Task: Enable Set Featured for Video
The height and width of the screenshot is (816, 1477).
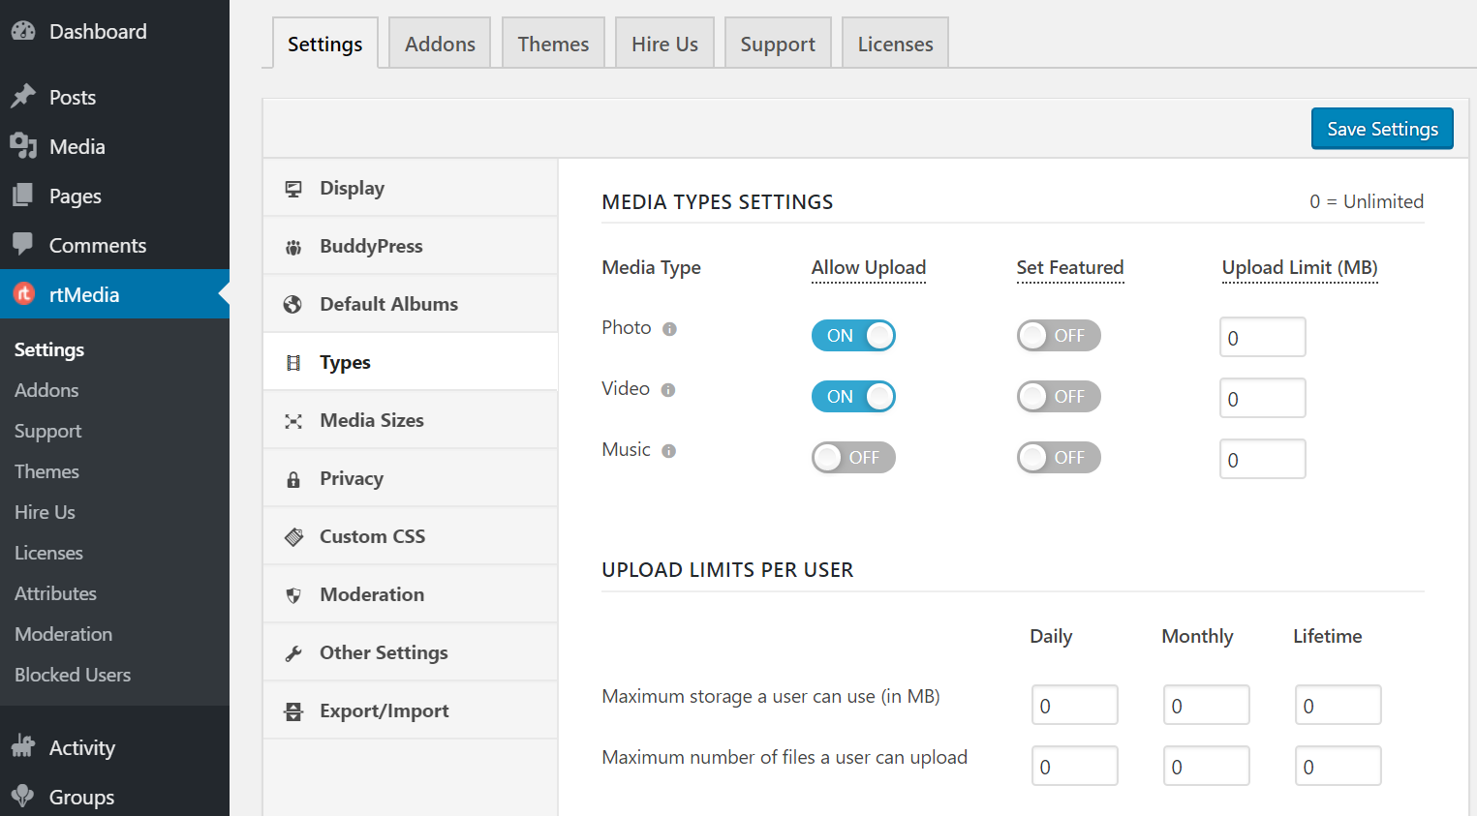Action: [x=1059, y=396]
